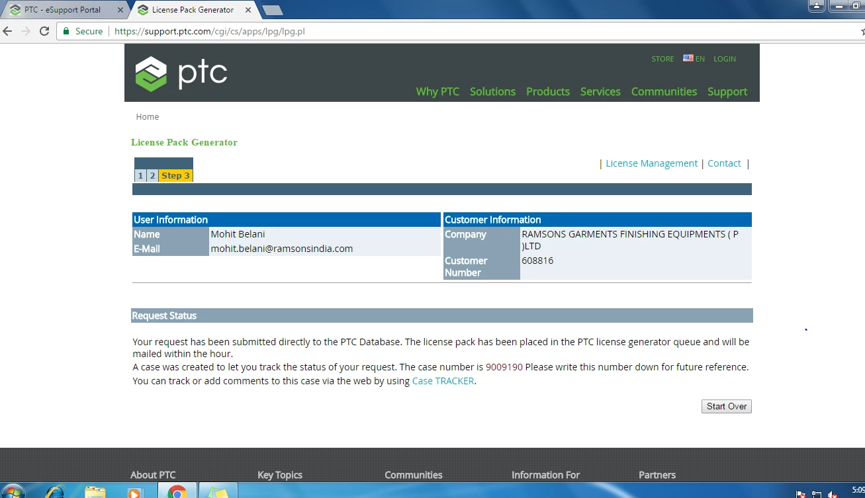Go to step 1 of the wizard
Viewport: 865px width, 498px height.
(140, 176)
